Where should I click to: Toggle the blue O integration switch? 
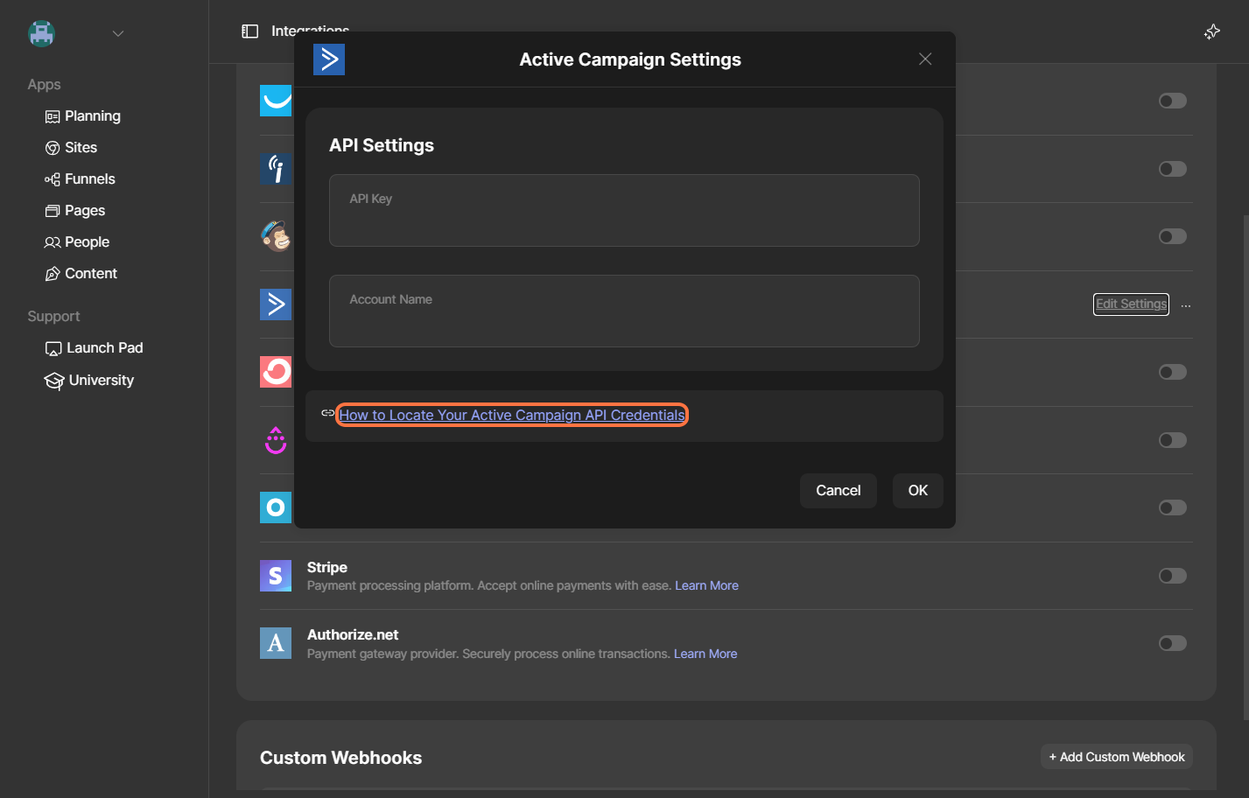[1173, 507]
